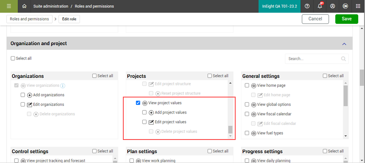Open the user profile icon
Viewport: 365px width, 163px height.
tap(333, 6)
